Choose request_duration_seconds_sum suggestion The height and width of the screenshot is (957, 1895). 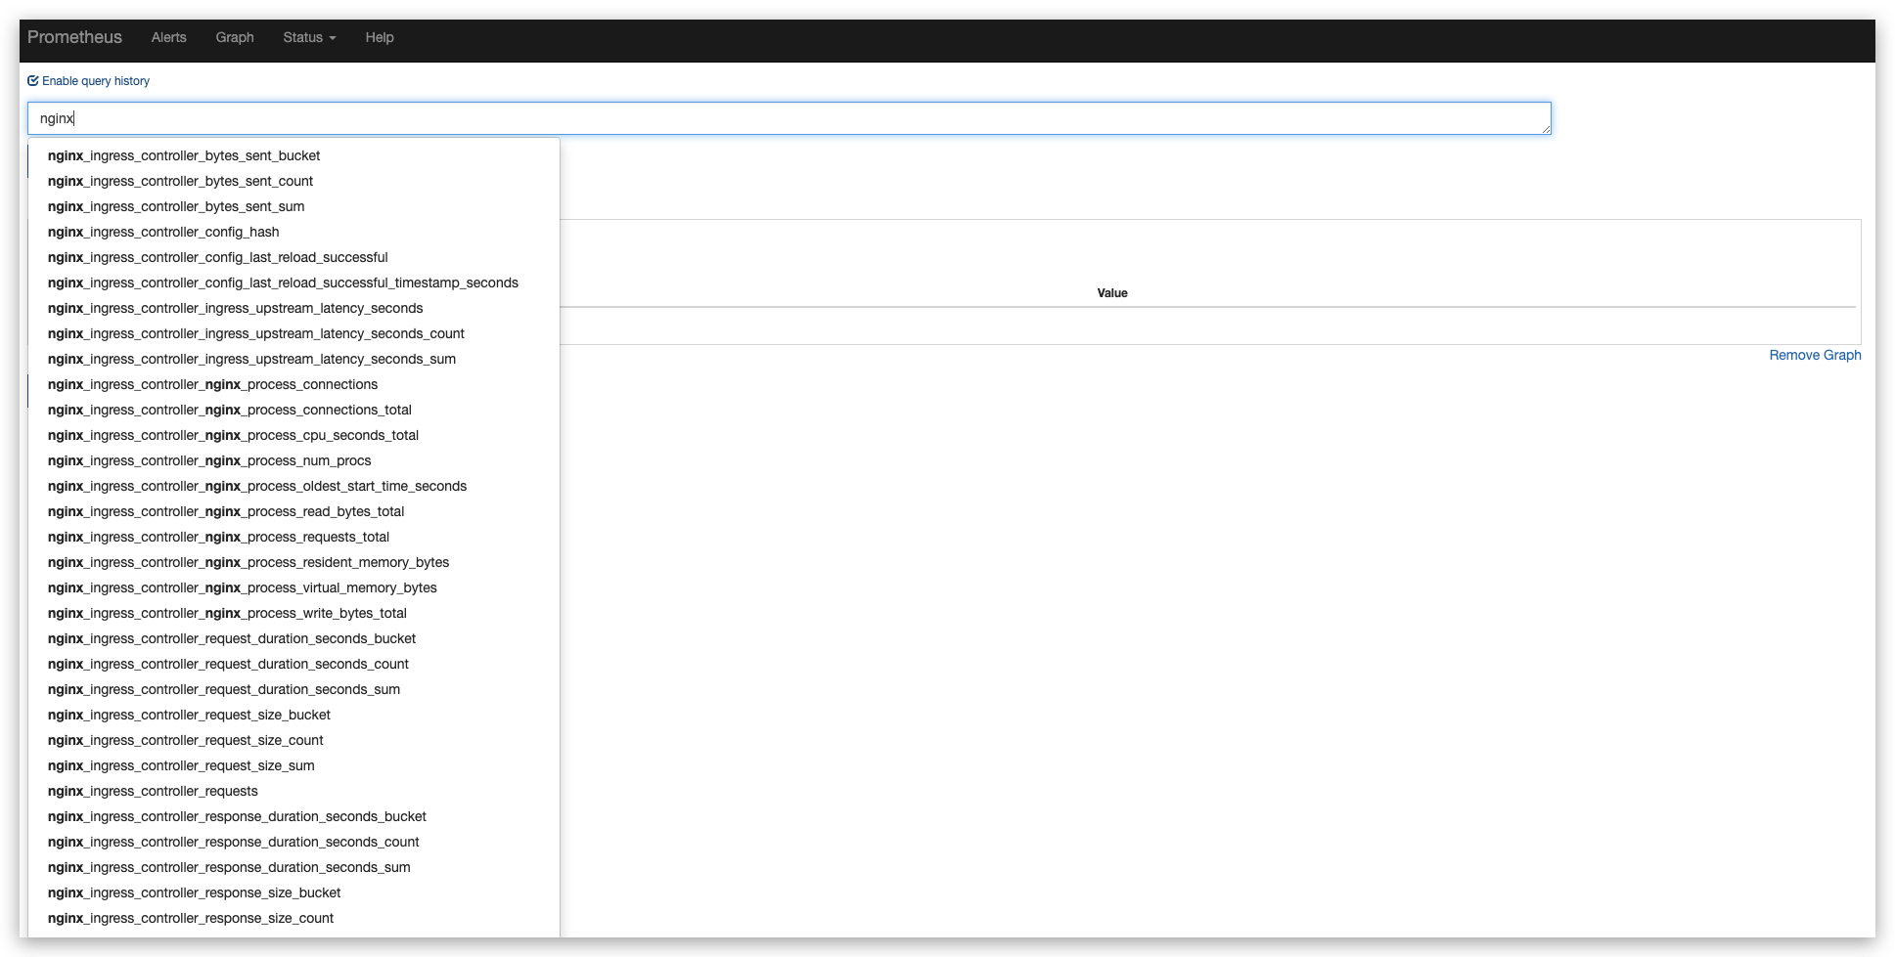293,689
